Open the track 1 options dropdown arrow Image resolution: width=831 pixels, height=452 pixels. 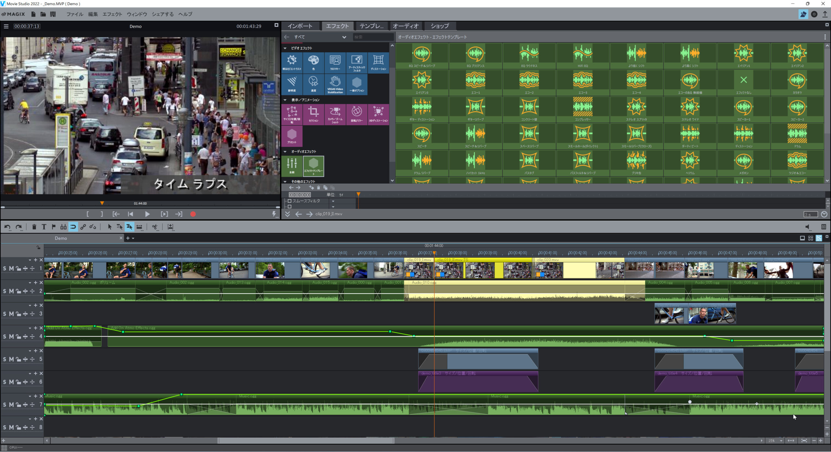[x=30, y=260]
